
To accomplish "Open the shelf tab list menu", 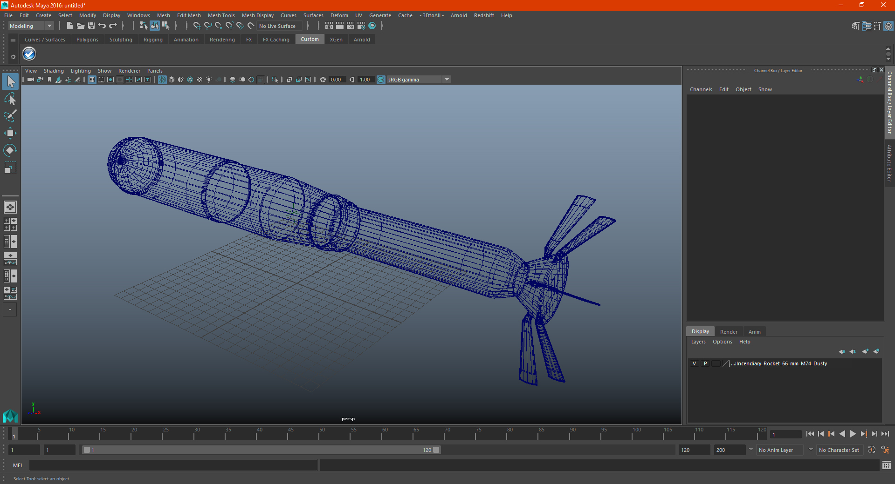I will pyautogui.click(x=13, y=40).
